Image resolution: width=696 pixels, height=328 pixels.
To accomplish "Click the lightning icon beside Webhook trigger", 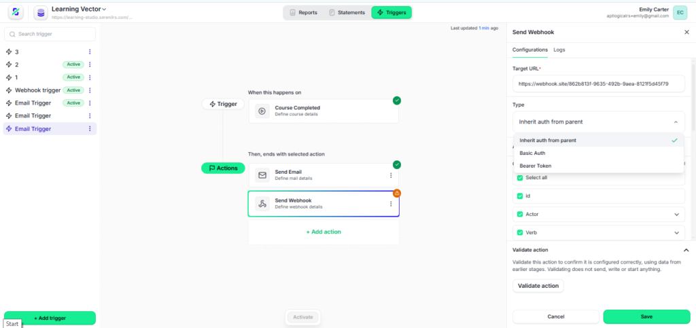I will click(8, 90).
